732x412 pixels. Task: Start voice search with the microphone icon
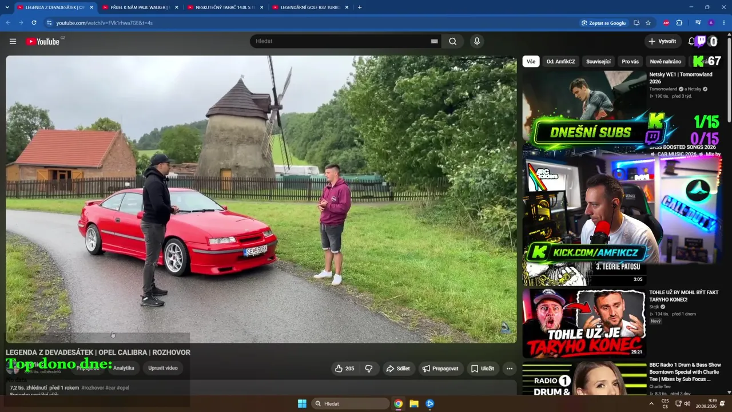476,41
